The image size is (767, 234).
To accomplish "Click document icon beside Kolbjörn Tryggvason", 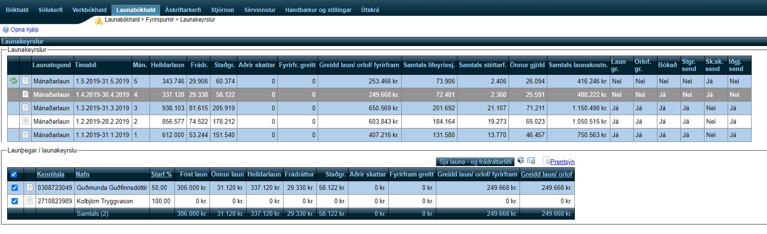I will (x=30, y=201).
